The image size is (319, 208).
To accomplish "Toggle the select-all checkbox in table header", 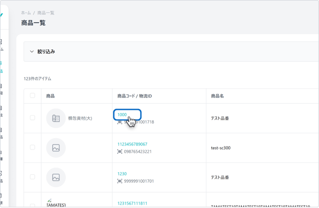I will click(32, 96).
